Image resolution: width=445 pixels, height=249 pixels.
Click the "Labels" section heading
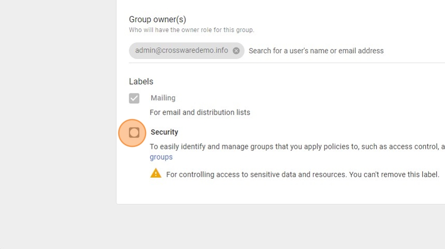141,82
